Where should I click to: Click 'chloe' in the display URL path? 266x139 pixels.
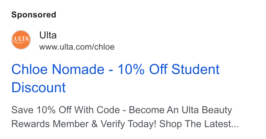105,47
